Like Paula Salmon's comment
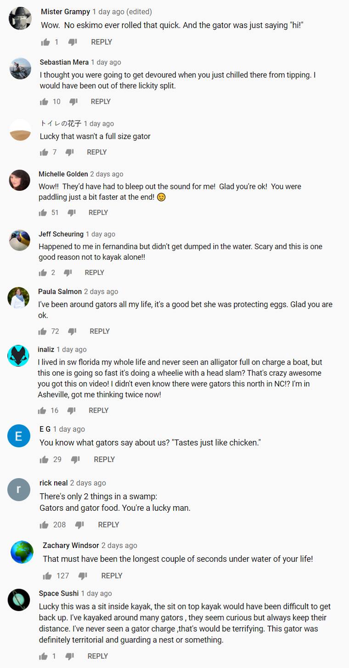 point(43,331)
